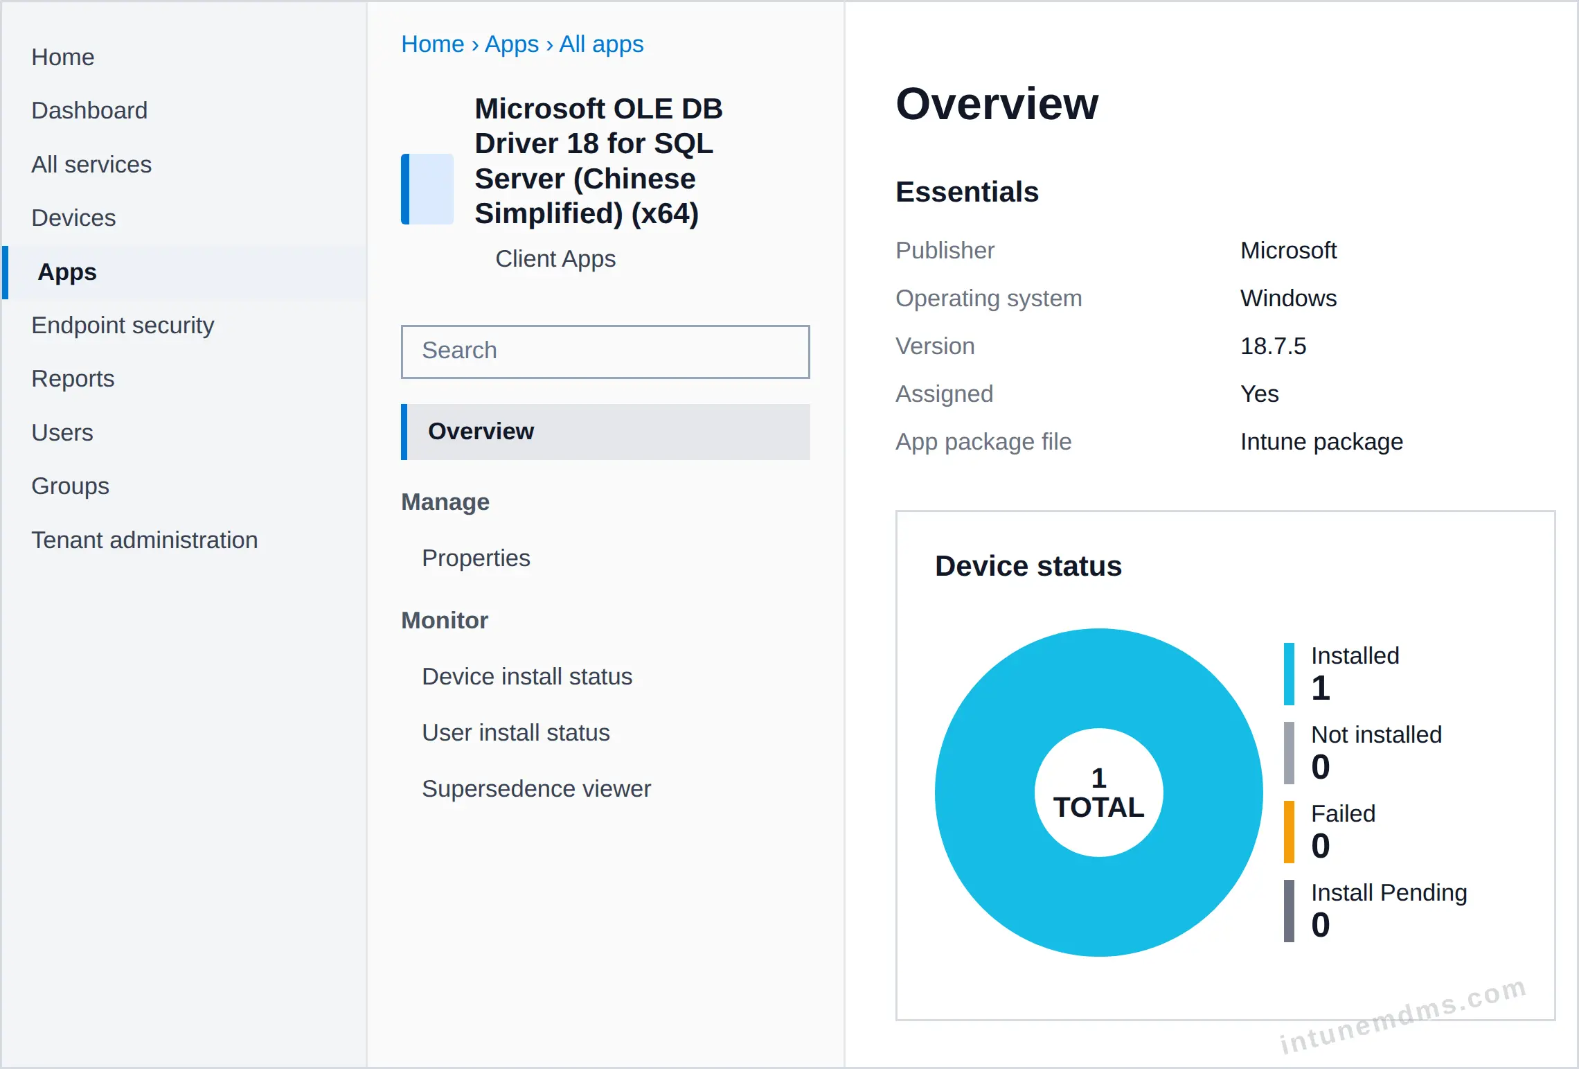Click the Essentials heading
The width and height of the screenshot is (1579, 1069).
pyautogui.click(x=967, y=193)
